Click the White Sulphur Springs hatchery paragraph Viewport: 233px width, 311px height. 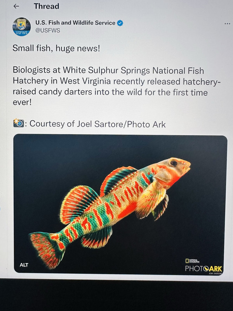coord(116,86)
